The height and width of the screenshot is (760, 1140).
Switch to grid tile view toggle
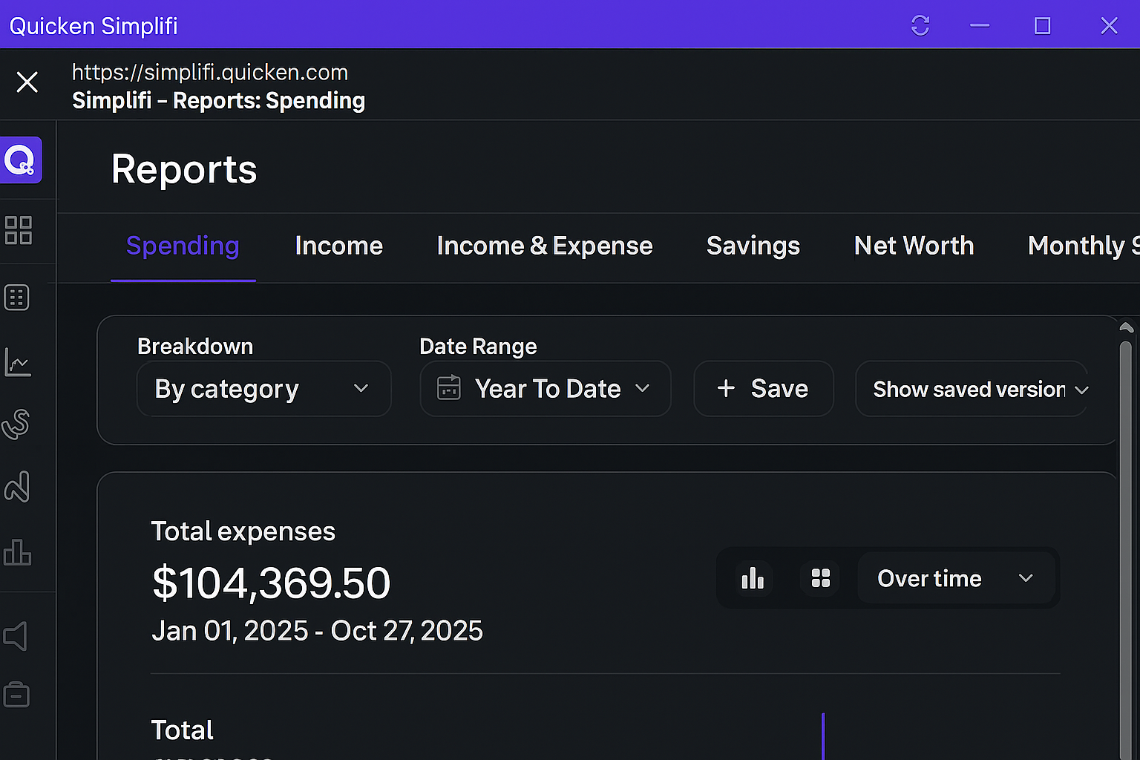point(820,578)
